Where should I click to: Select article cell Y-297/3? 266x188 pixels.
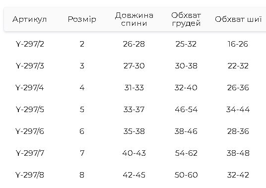point(30,66)
